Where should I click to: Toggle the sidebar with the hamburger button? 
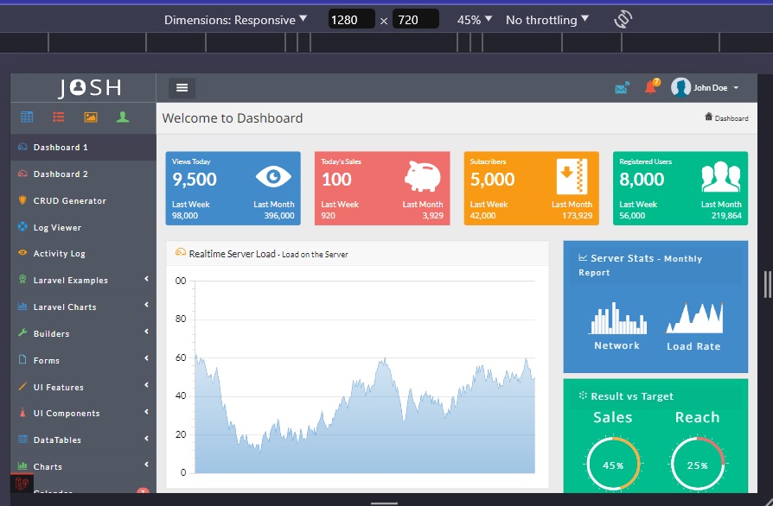coord(181,87)
